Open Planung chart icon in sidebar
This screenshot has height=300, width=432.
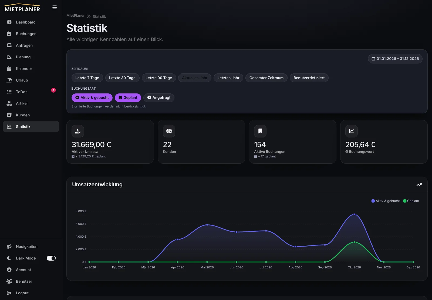9,57
